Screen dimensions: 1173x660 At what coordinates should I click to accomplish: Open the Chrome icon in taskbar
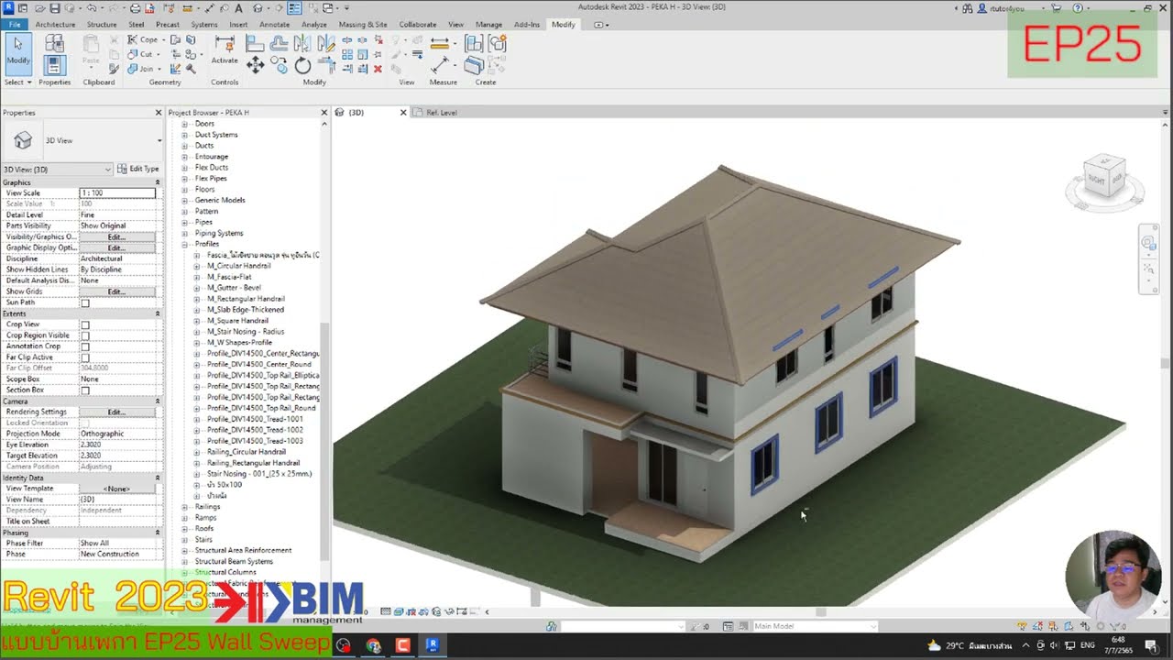click(x=373, y=645)
